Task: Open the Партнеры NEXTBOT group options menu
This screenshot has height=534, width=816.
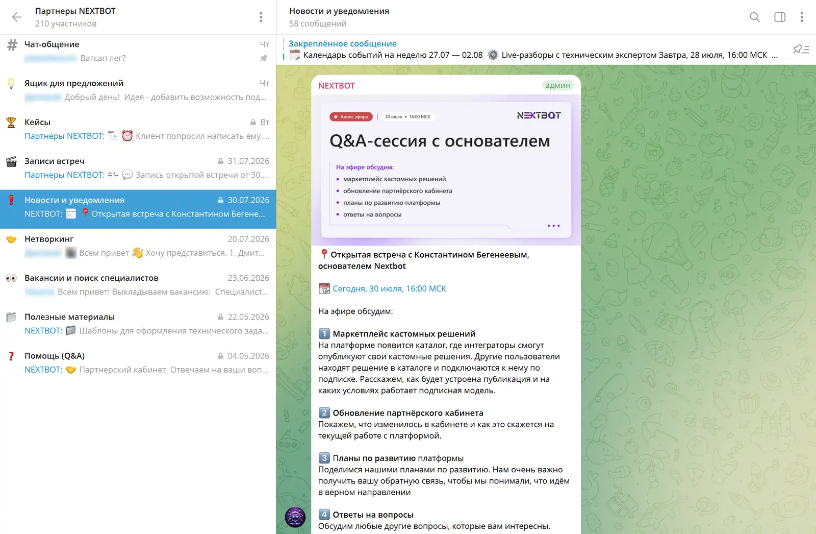Action: coord(261,17)
